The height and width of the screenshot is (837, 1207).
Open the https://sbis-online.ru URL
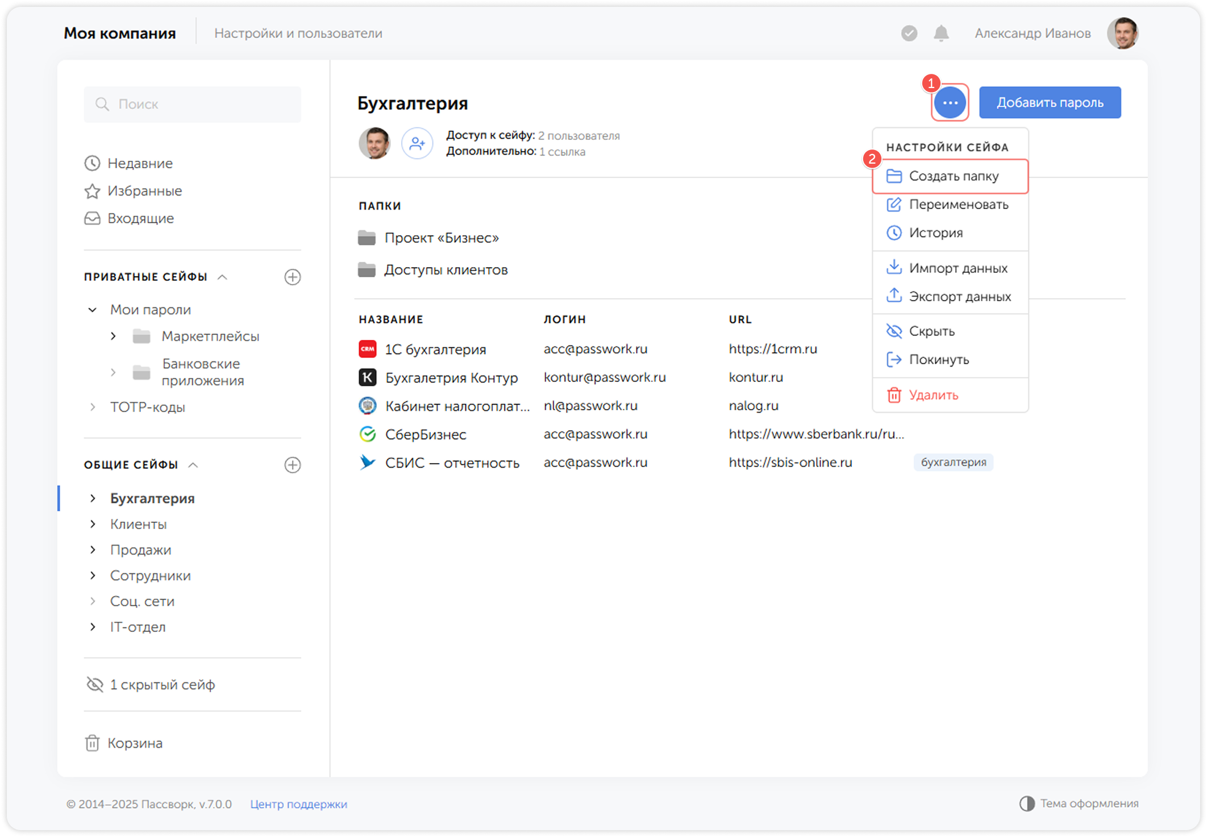(x=790, y=463)
